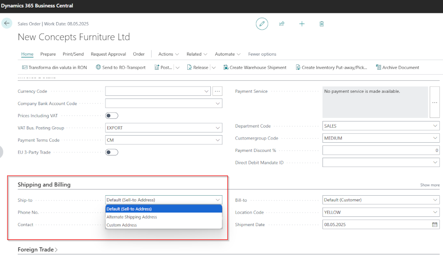This screenshot has width=443, height=265.
Task: Click Show more in Shipping and Billing
Action: pos(430,185)
